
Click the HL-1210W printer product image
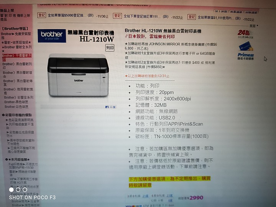(x=78, y=76)
